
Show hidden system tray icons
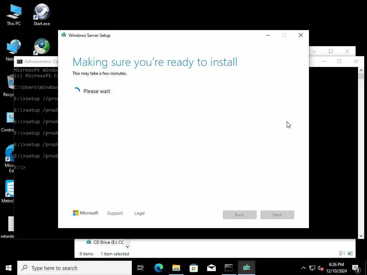click(303, 268)
